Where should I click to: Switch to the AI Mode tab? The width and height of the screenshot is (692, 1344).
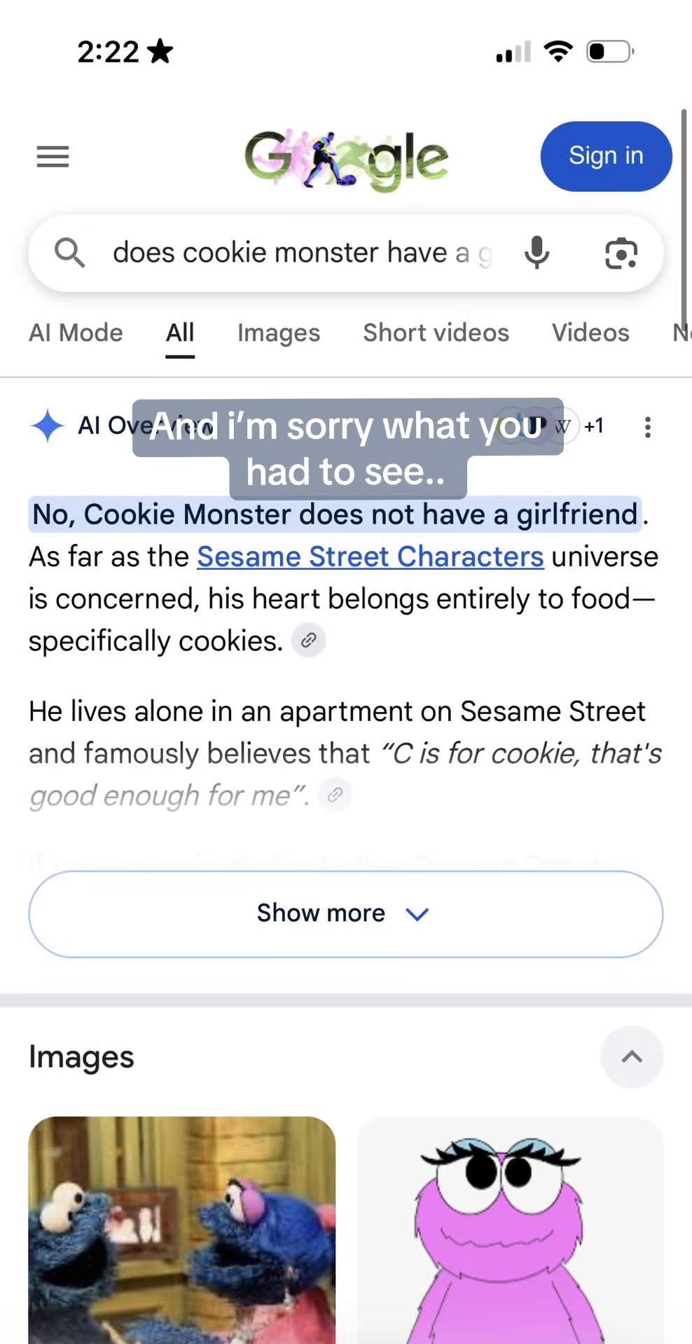pos(76,333)
